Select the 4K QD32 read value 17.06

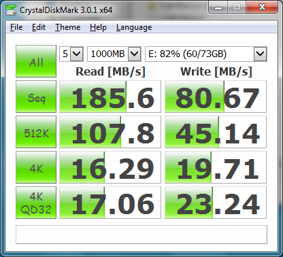coord(110,203)
